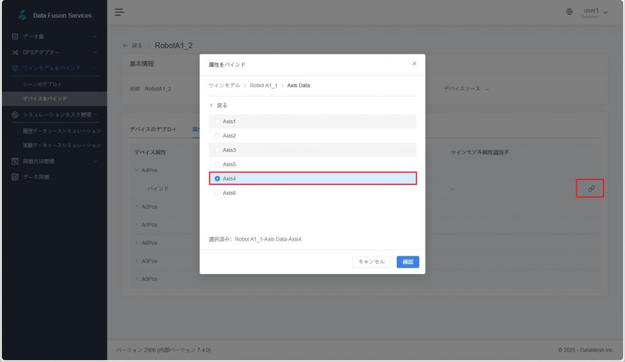Select the Axis1 radio button
The width and height of the screenshot is (625, 362).
[217, 121]
